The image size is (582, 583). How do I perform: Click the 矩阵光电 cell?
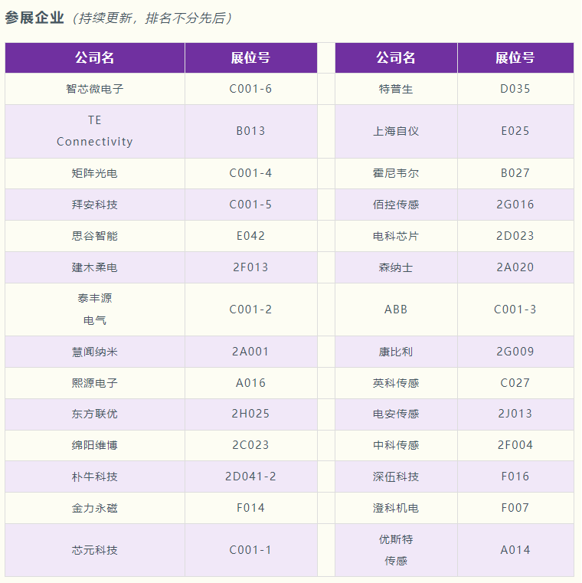(x=95, y=173)
